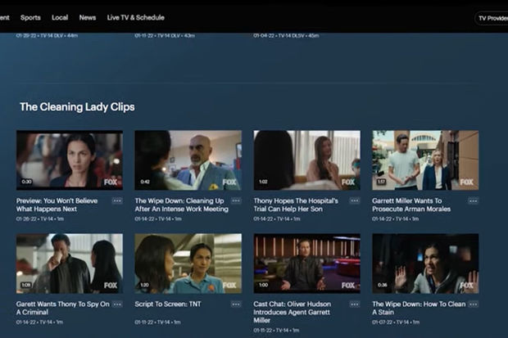This screenshot has height=338, width=508.
Task: Open title Thony Hopes The Hospital's Trial Can Help Her Son
Action: tap(296, 205)
